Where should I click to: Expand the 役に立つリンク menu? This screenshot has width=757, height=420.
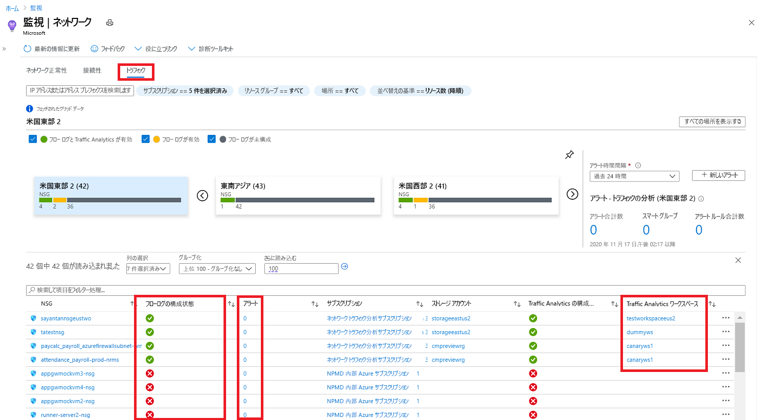pos(155,49)
